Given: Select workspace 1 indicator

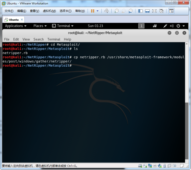Looking at the screenshot, I should pyautogui.click(x=141, y=26).
